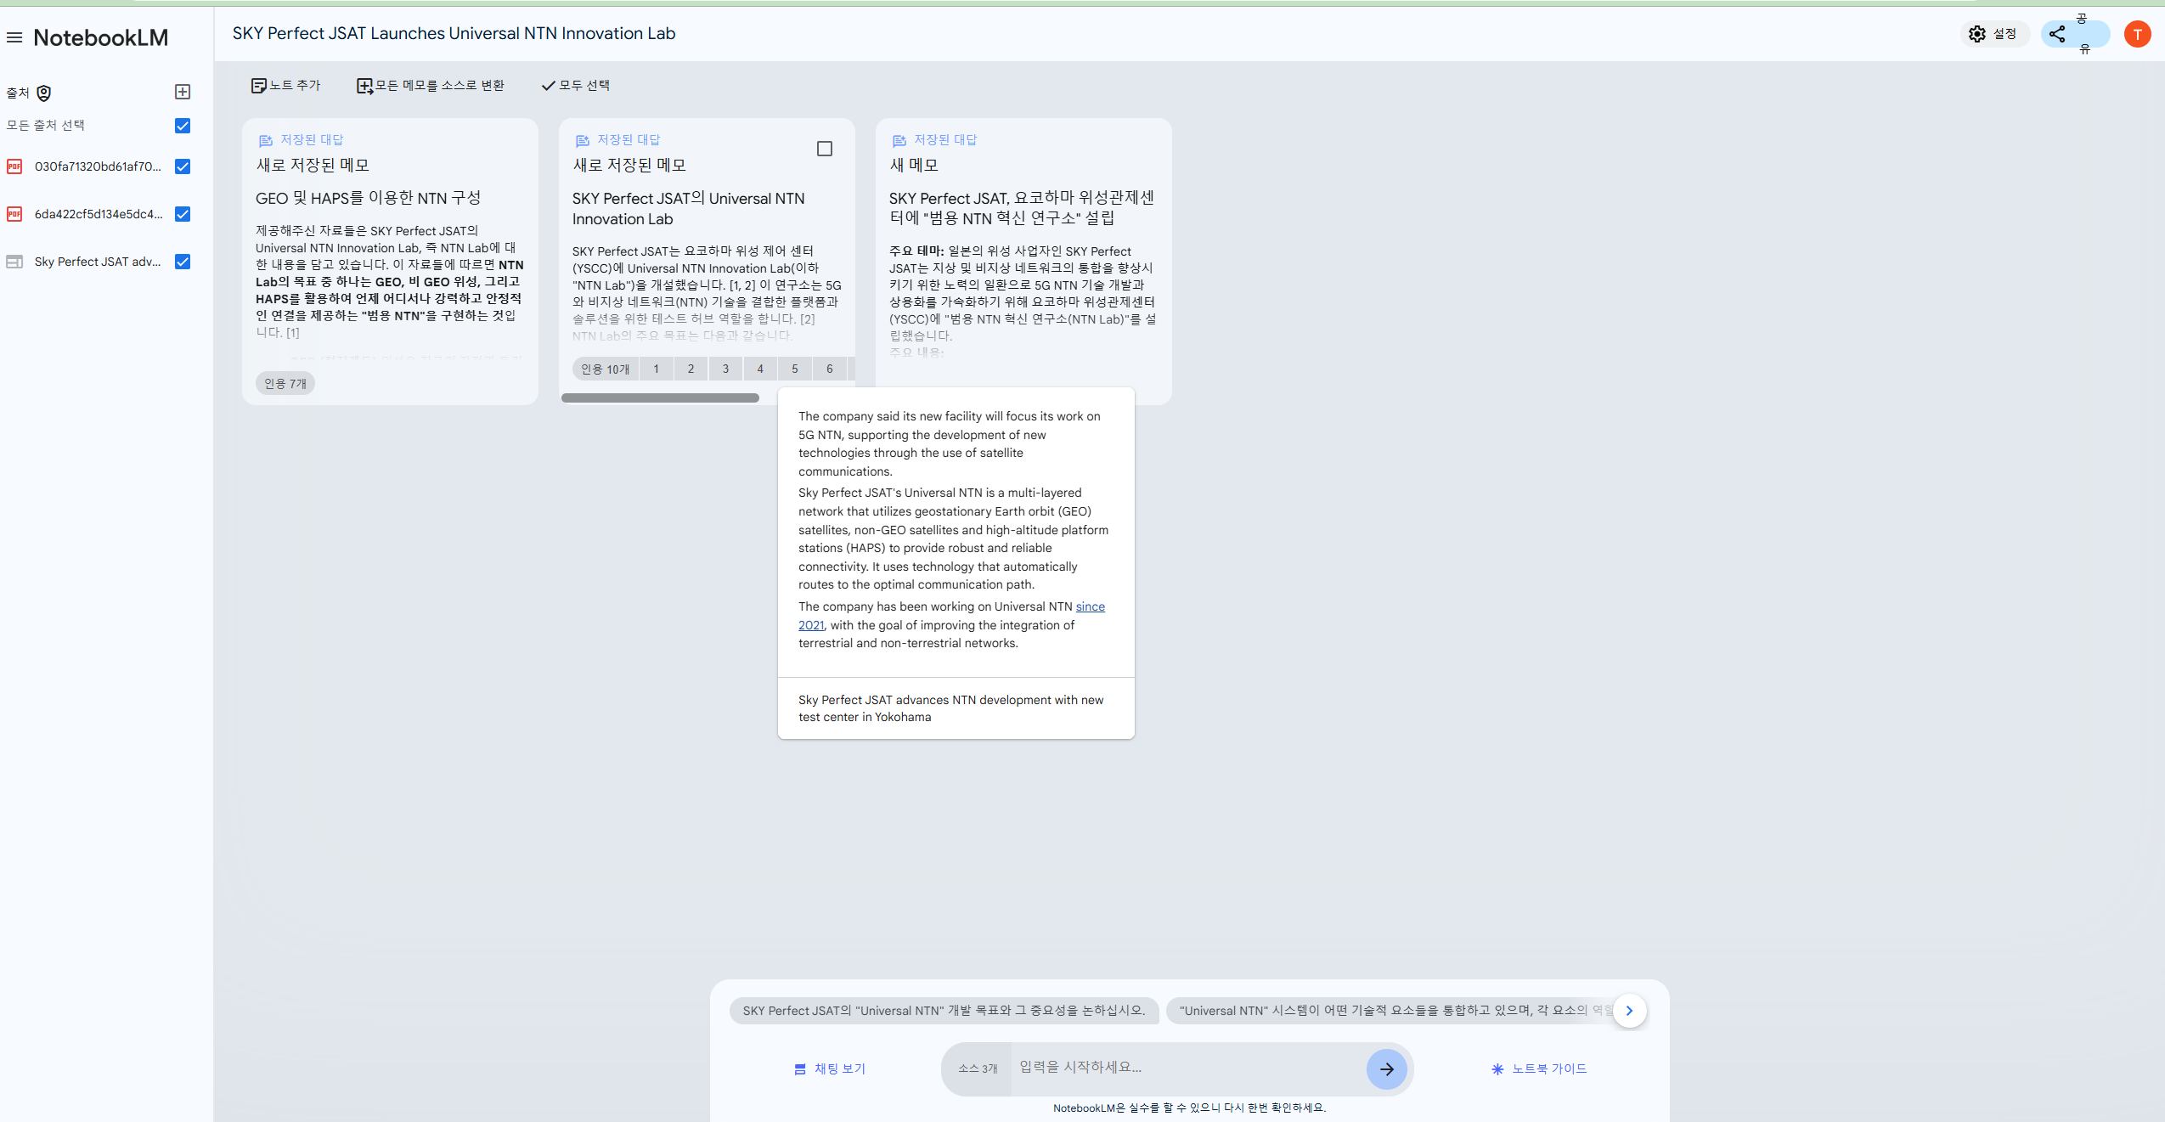Click the shield icon next to 출처
The width and height of the screenshot is (2165, 1122).
(44, 93)
